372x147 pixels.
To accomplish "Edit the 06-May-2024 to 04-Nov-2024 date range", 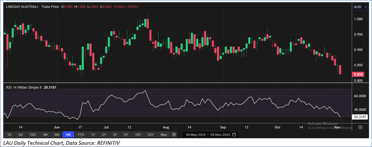I will [210, 135].
